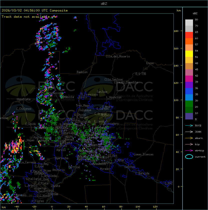
Task: Click the 'Carrizal' map label
Action: (x=74, y=167)
